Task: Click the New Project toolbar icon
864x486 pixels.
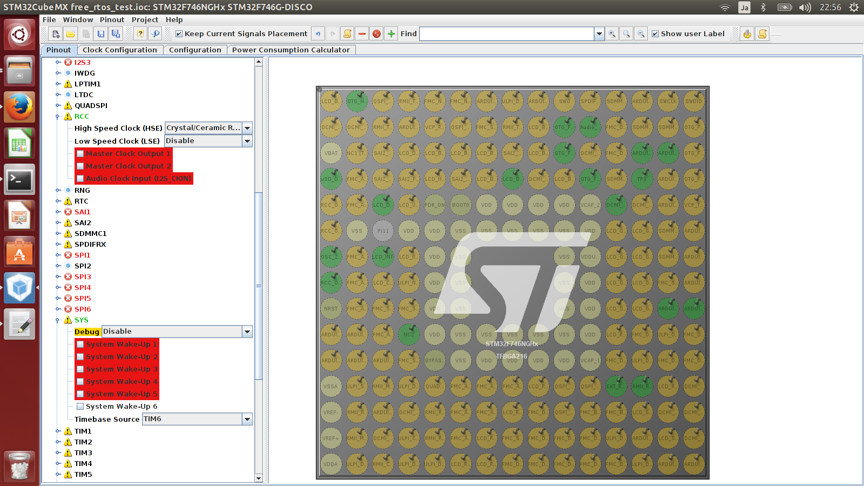Action: [56, 34]
